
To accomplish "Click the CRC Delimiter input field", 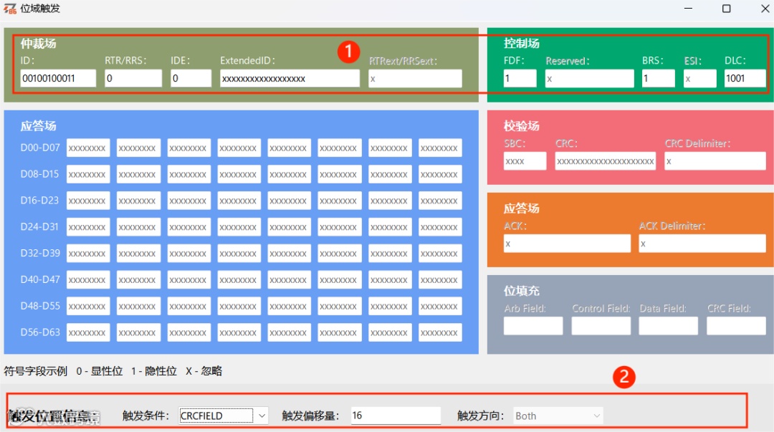I will [x=715, y=161].
